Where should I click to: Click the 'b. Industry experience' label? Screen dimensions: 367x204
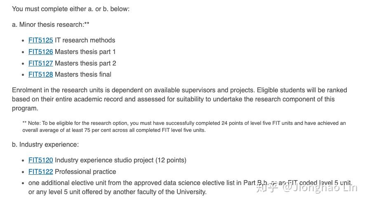click(45, 145)
